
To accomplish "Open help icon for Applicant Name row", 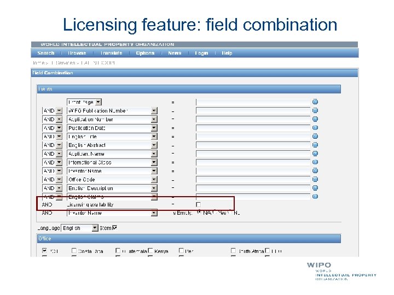I will click(x=315, y=154).
